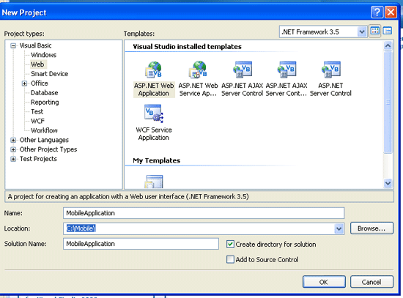Enable Add to Source Control checkbox

230,259
